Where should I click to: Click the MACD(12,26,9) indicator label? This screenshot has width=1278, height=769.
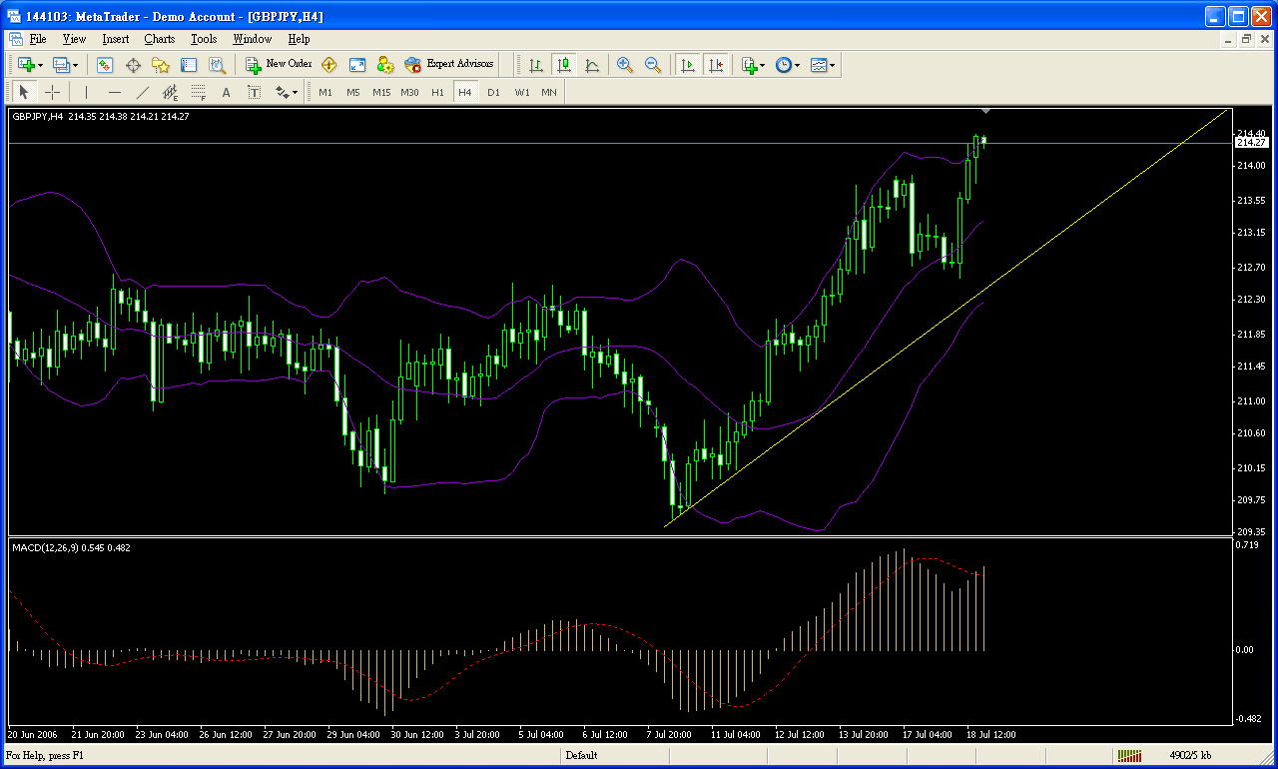click(70, 547)
